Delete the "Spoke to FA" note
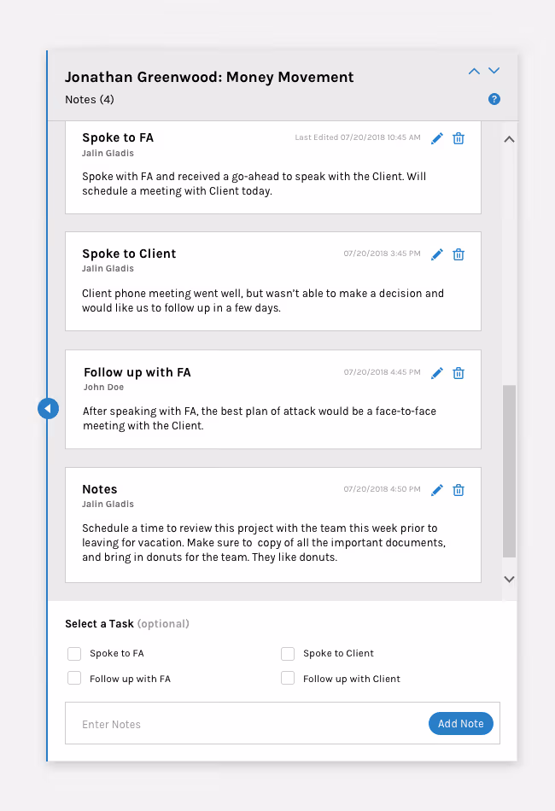The height and width of the screenshot is (811, 555). coord(459,137)
